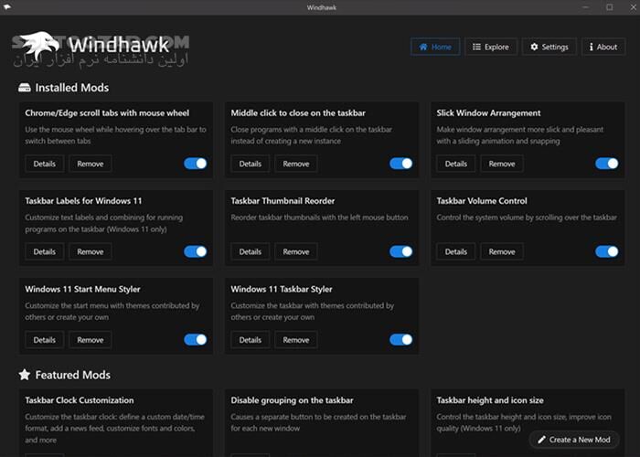Disable Taskbar Thumbnail Reorder toggle
The image size is (640, 457).
tap(400, 251)
